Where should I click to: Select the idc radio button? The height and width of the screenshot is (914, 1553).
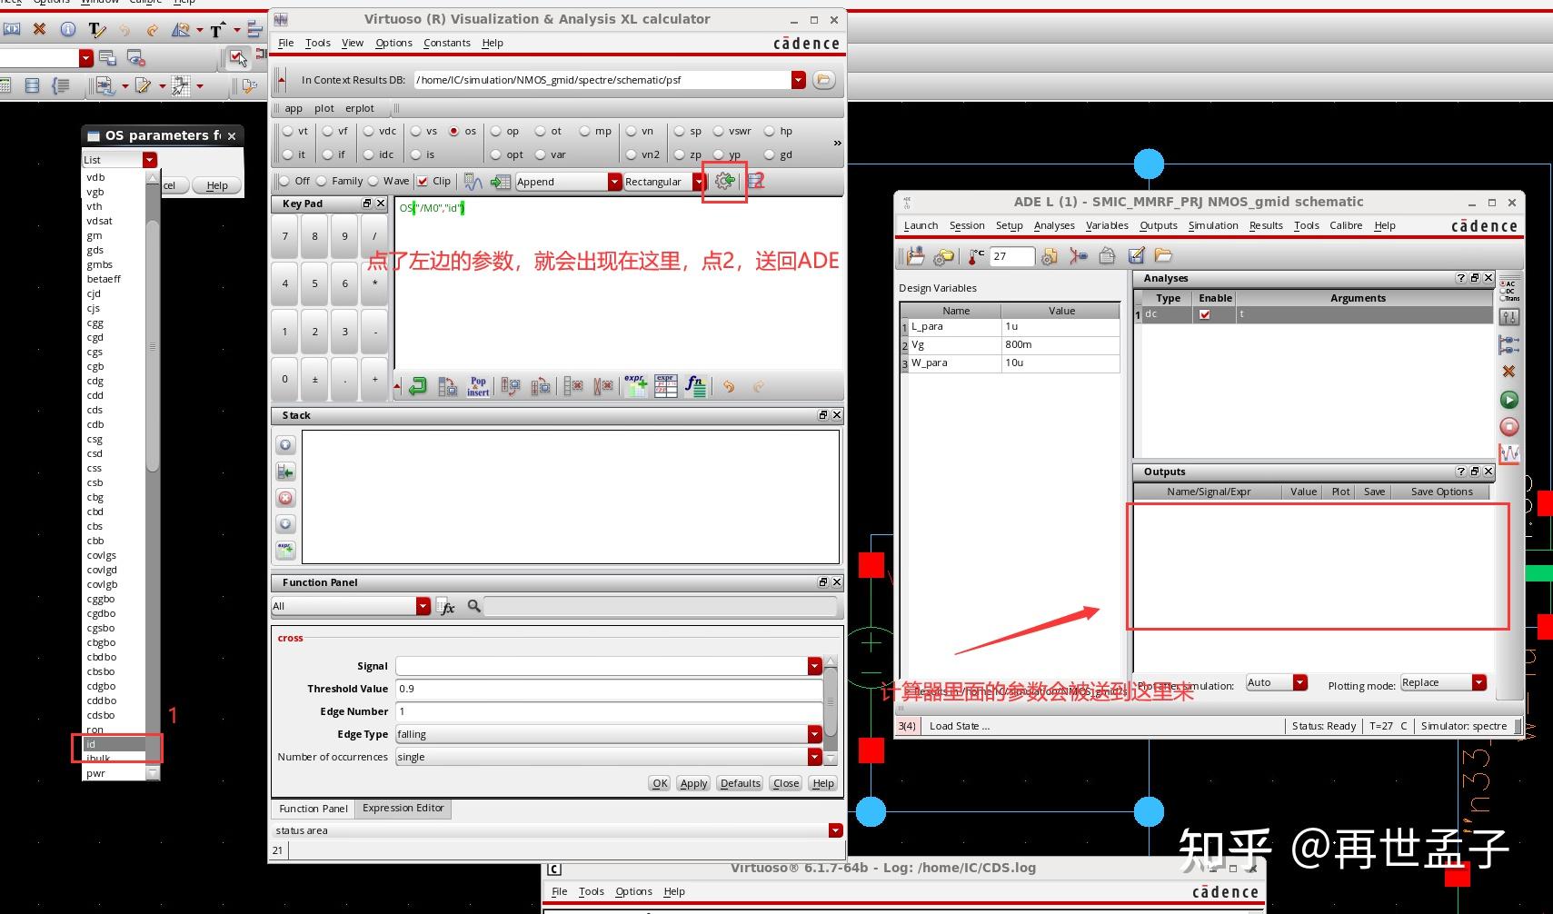(368, 154)
